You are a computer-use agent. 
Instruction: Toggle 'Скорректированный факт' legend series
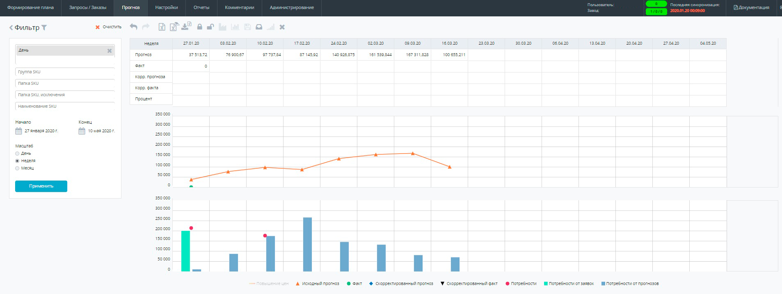pyautogui.click(x=469, y=283)
